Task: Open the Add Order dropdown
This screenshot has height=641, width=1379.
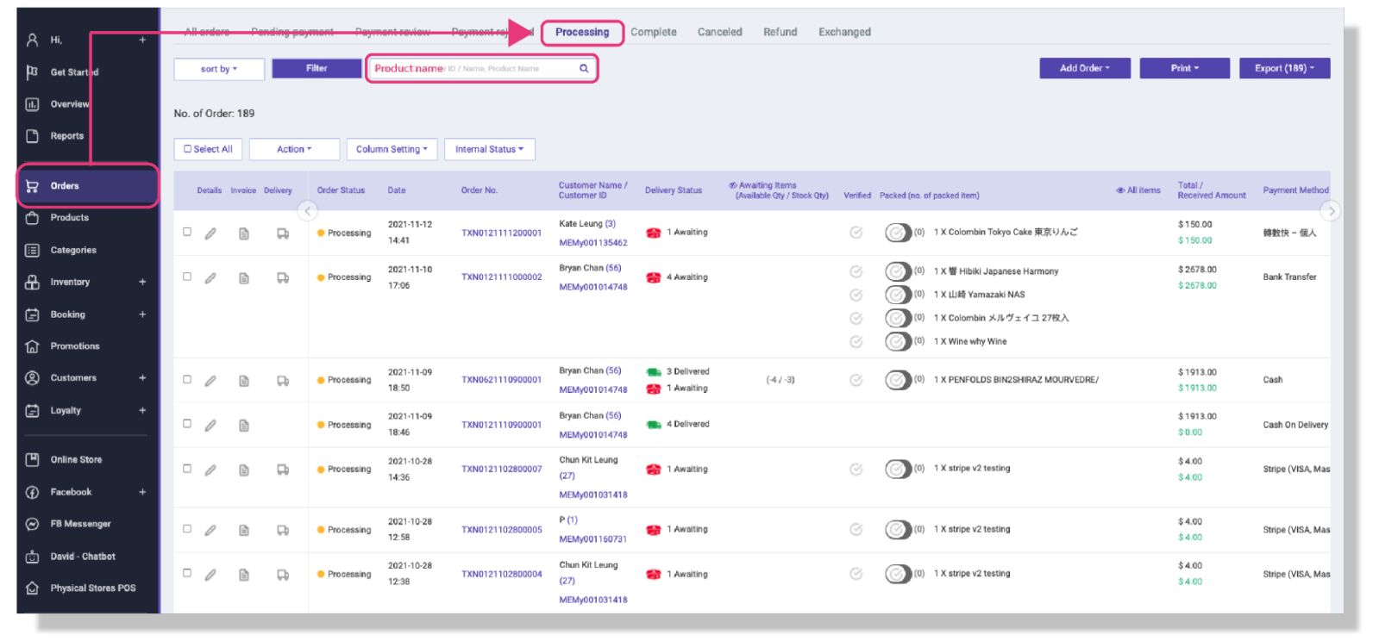Action: (x=1084, y=68)
